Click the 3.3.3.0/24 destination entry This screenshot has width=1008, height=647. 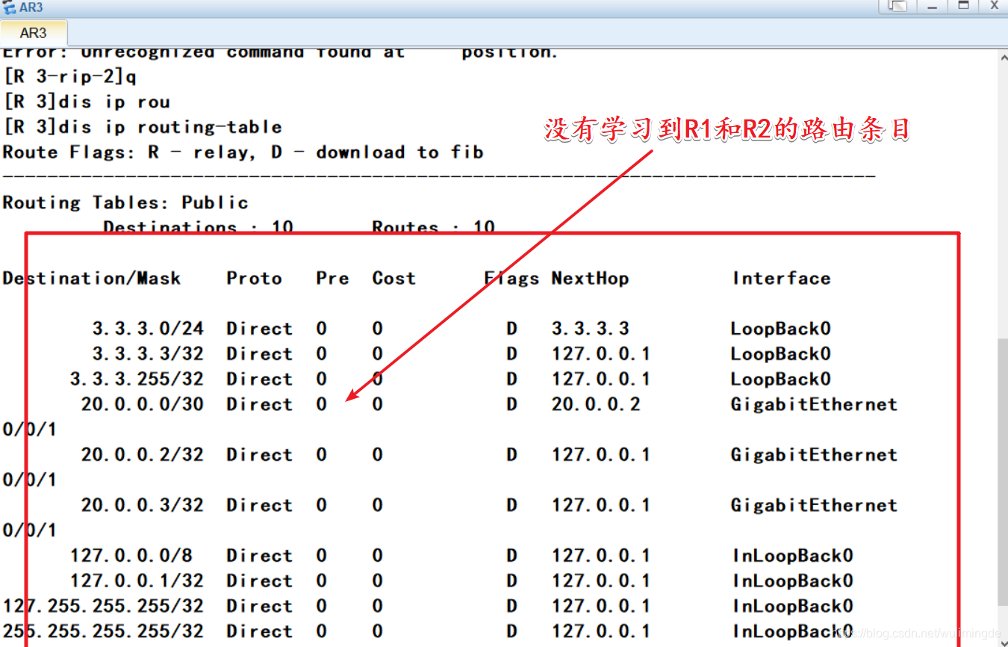coord(148,329)
